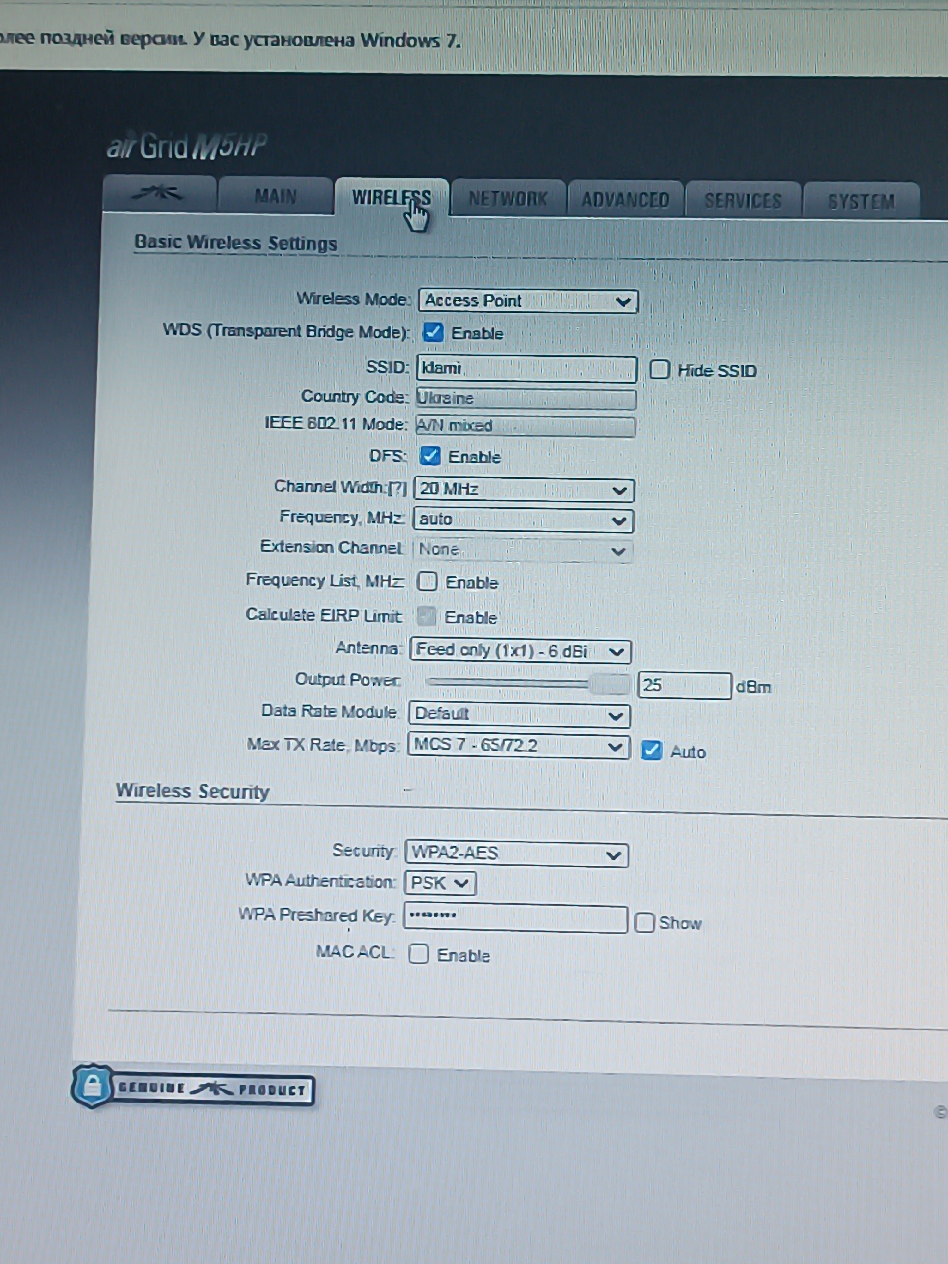Enable the MAC ACL checkbox
This screenshot has width=948, height=1264.
tap(419, 954)
